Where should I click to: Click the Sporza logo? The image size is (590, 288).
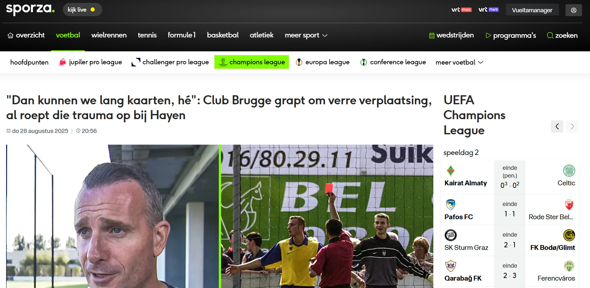[x=30, y=9]
